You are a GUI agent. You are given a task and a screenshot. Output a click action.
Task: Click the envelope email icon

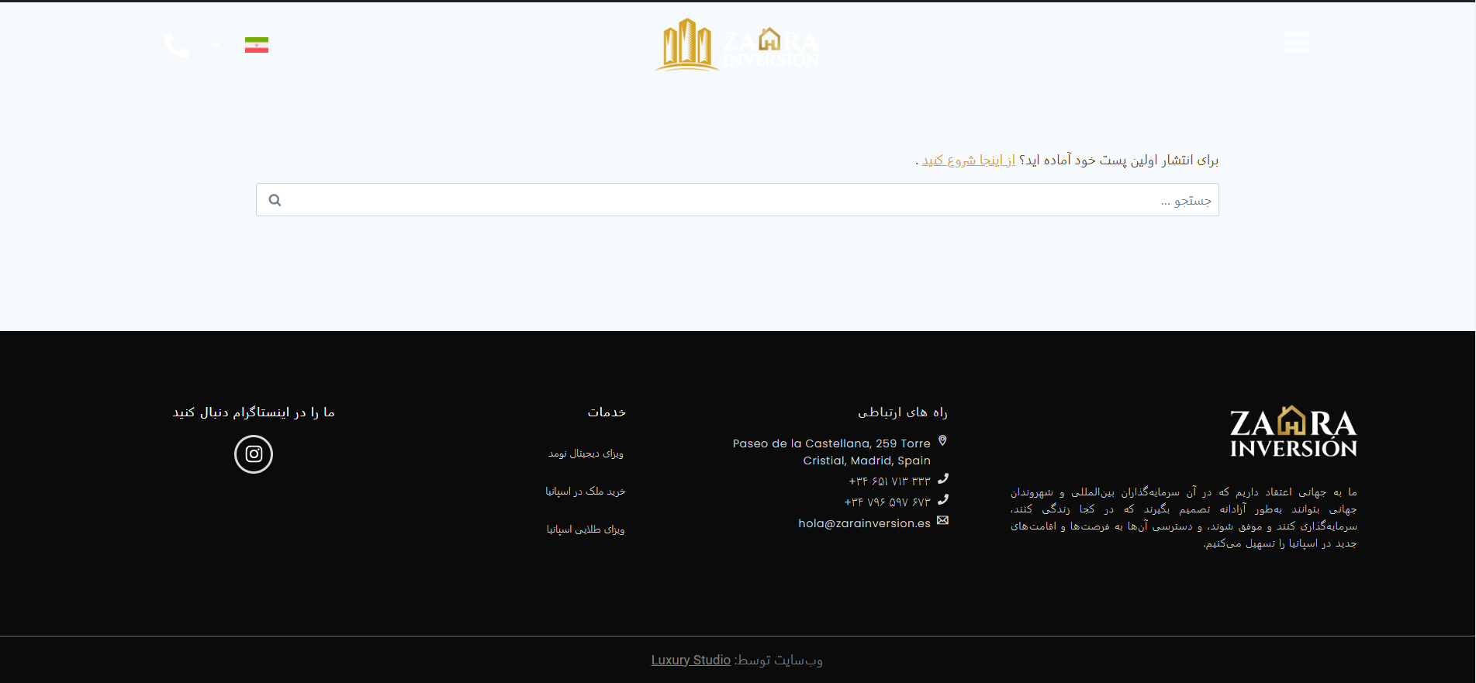pyautogui.click(x=942, y=520)
